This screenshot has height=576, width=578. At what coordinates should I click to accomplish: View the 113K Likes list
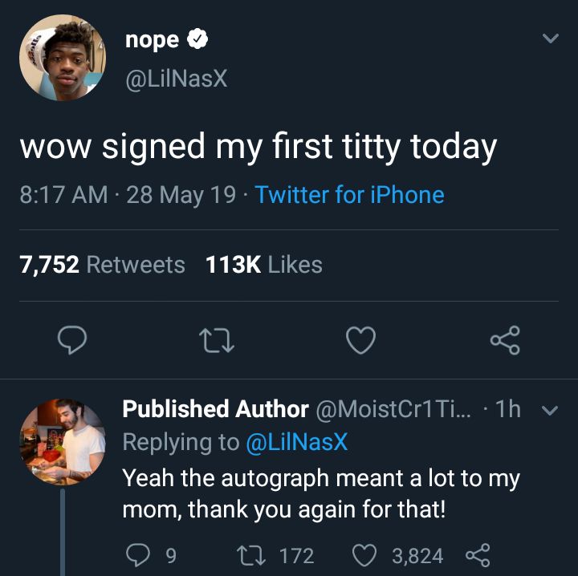click(x=264, y=265)
